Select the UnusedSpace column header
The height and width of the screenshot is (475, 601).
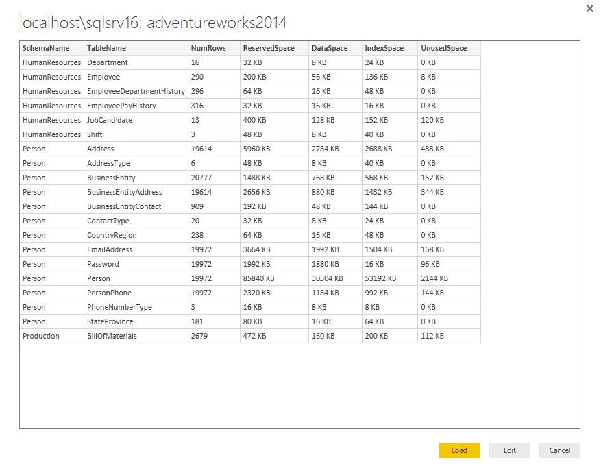450,48
